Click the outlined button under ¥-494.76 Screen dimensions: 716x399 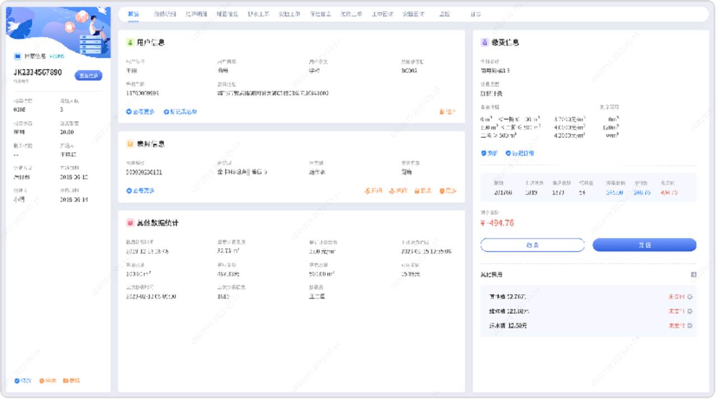click(532, 245)
